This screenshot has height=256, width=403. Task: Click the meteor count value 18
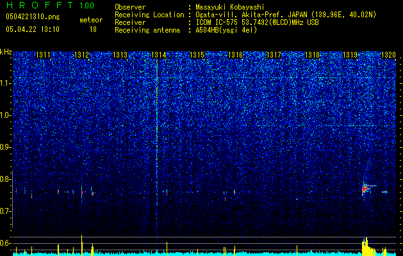[93, 29]
